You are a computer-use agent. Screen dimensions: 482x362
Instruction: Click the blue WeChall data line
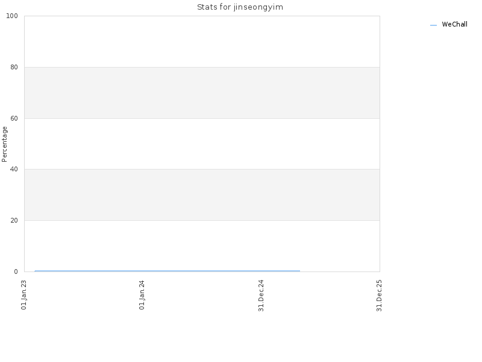167,271
